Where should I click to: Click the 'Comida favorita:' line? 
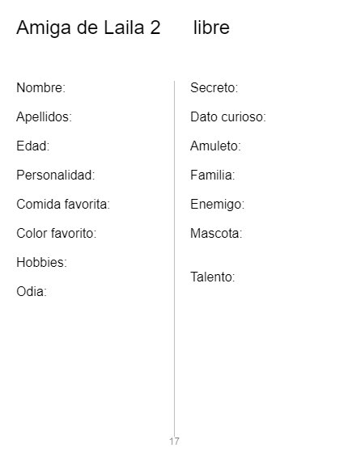(x=63, y=204)
